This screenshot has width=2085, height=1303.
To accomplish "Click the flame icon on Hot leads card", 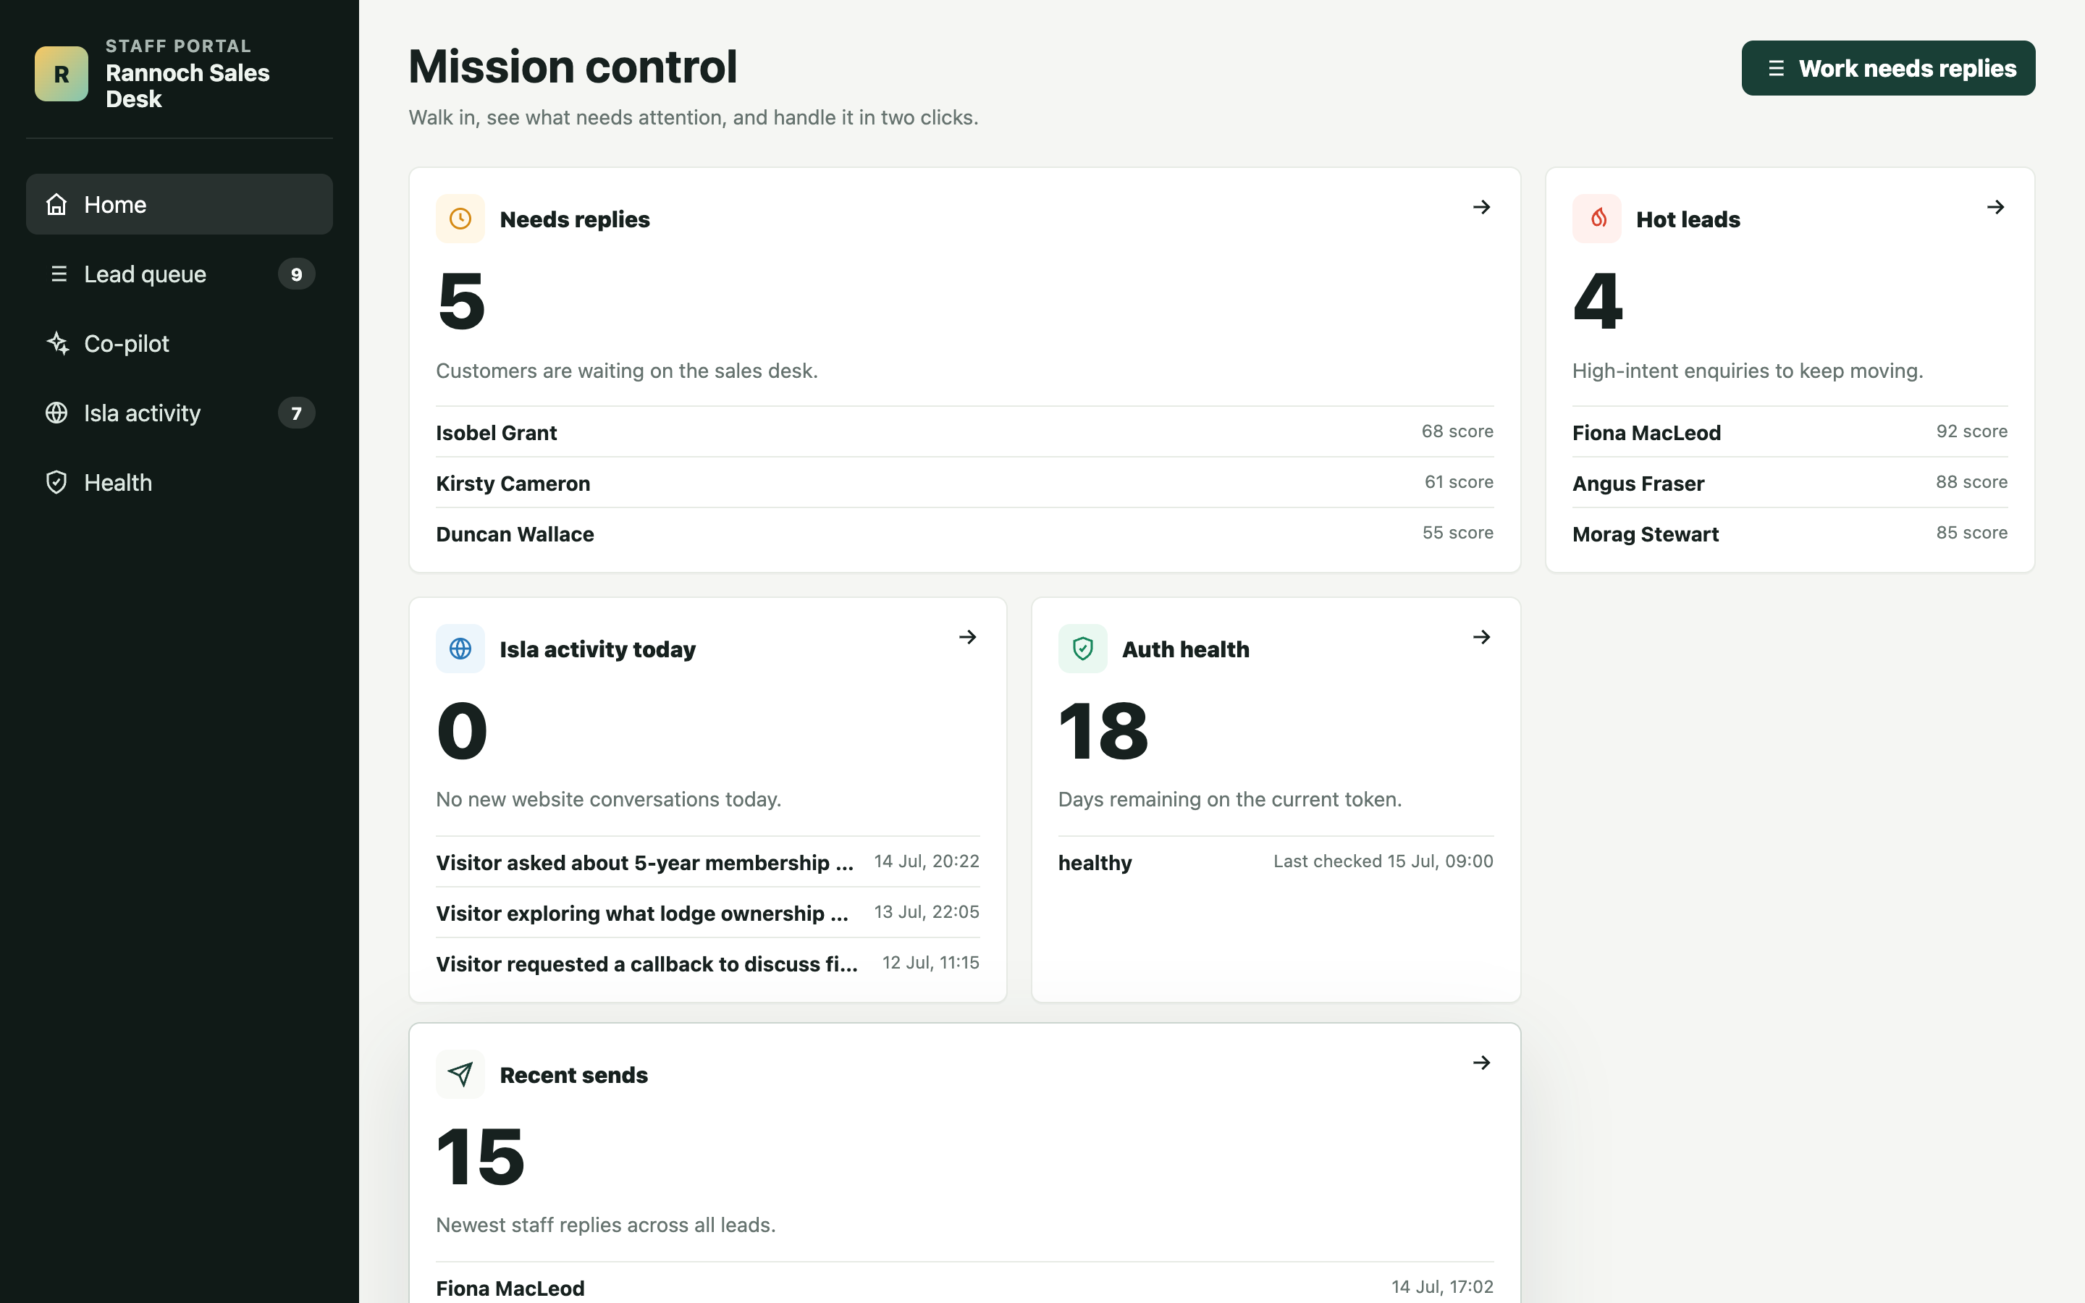I will coord(1596,219).
